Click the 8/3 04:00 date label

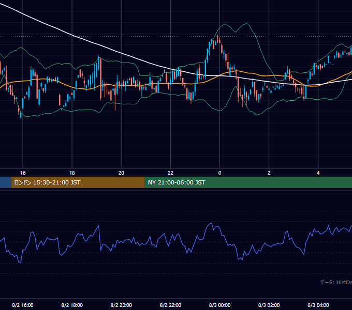click(x=318, y=305)
